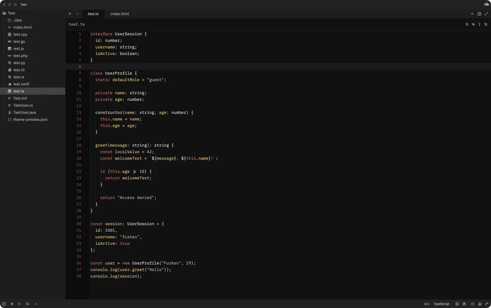This screenshot has height=308, width=491.
Task: Click the 6:1 cursor position indicator
Action: (427, 304)
